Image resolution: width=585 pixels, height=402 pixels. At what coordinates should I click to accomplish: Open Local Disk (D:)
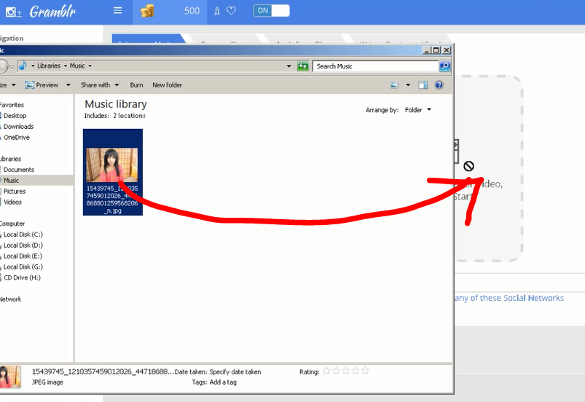(23, 245)
